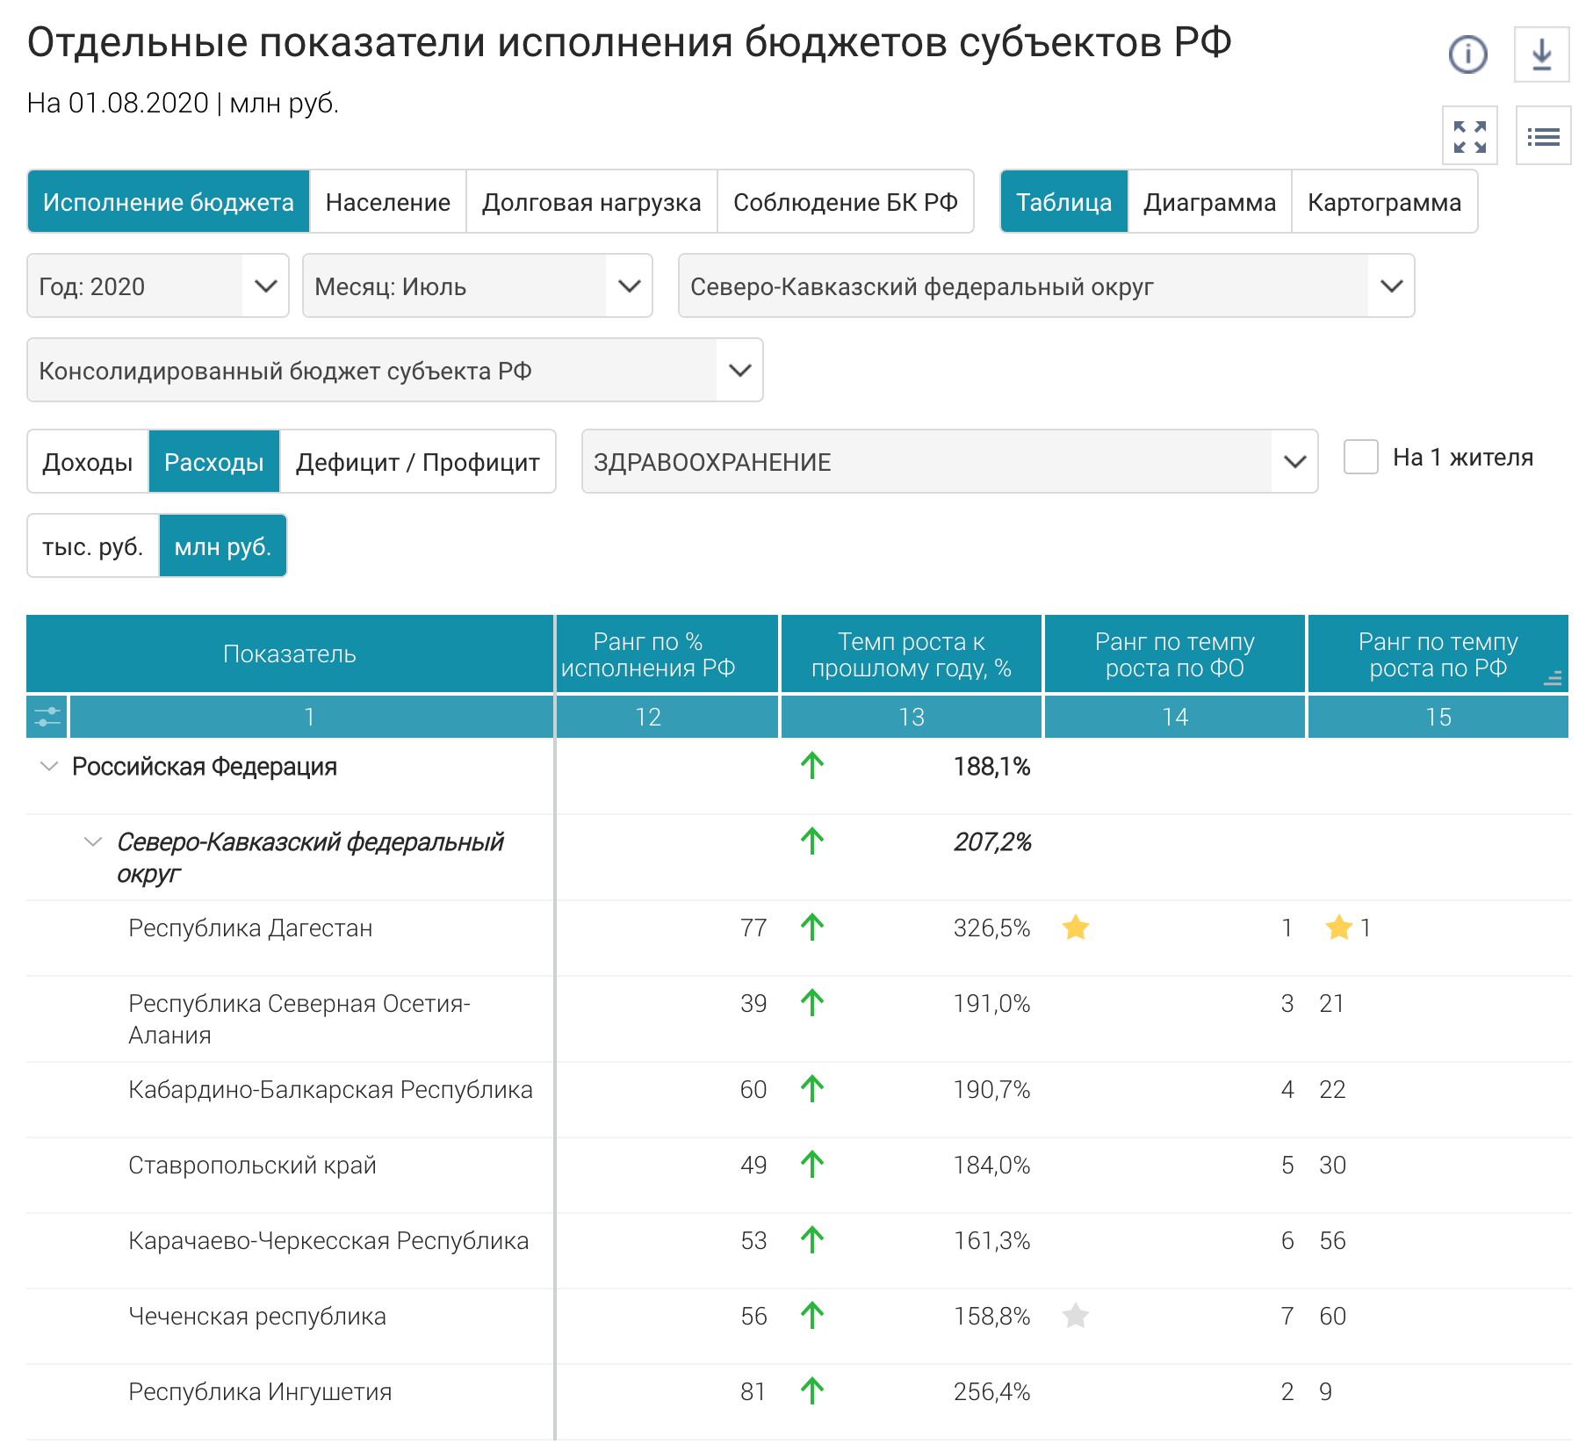Screen dimensions: 1593x1444
Task: Switch to the 'Диаграмма' view tab
Action: 1208,202
